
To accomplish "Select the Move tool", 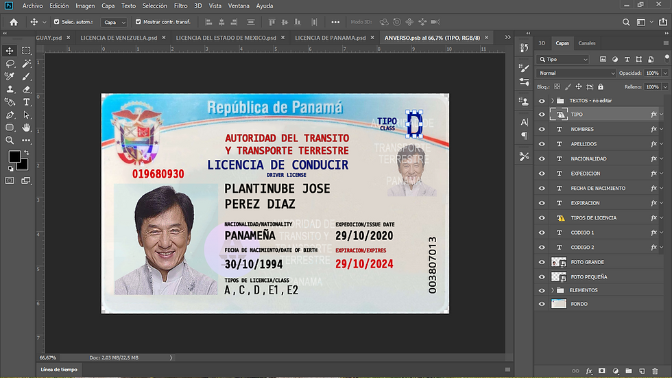I will tap(10, 51).
